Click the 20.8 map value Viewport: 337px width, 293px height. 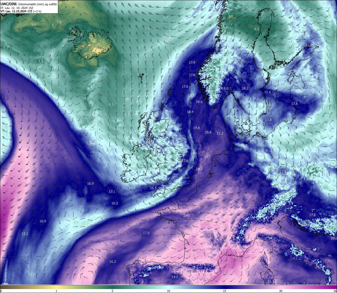(x=208, y=132)
